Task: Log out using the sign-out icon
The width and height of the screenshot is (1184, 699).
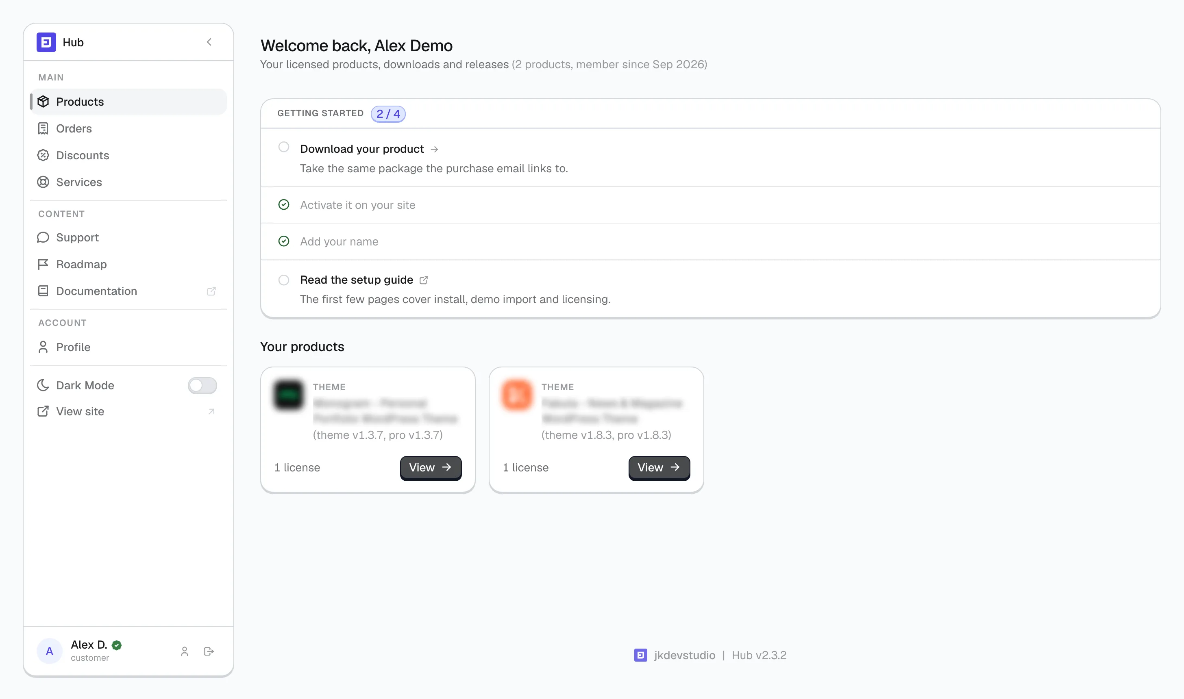Action: [209, 651]
